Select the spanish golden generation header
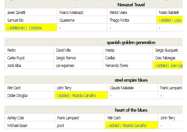The width and height of the screenshot is (187, 132). pos(131,42)
